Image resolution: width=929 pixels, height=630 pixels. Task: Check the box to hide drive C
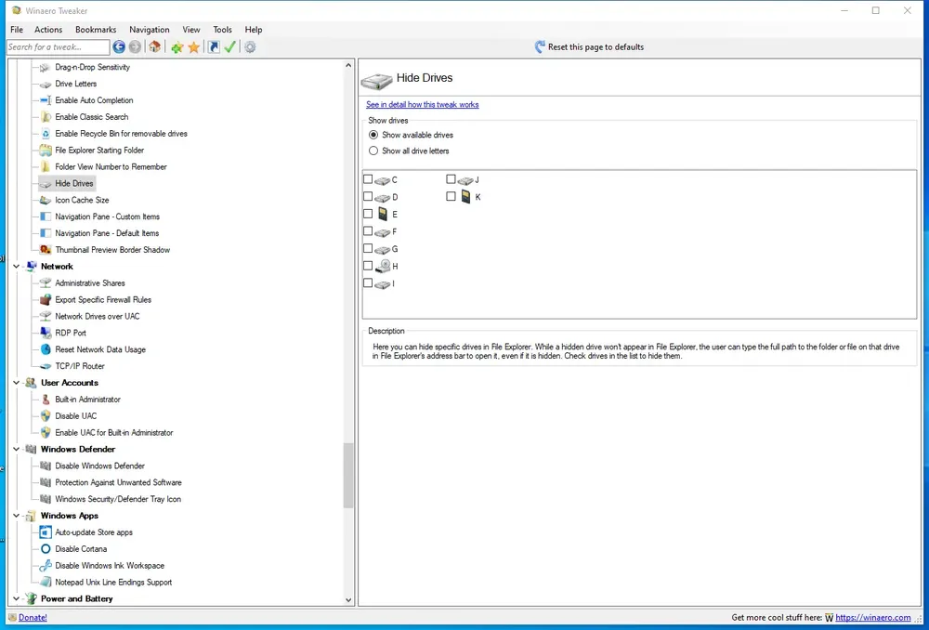tap(368, 179)
